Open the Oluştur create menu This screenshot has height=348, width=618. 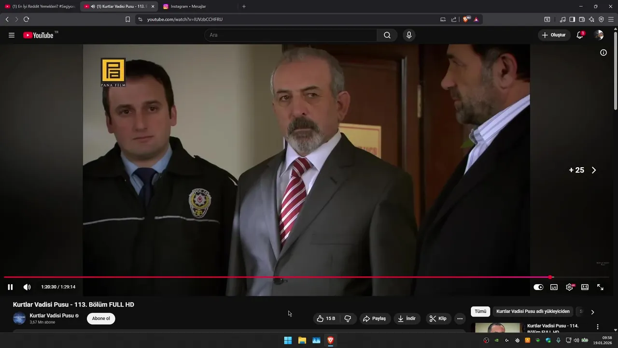(x=554, y=35)
